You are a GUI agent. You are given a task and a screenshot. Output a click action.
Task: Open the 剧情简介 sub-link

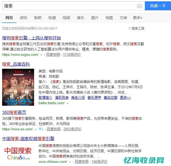point(45,98)
